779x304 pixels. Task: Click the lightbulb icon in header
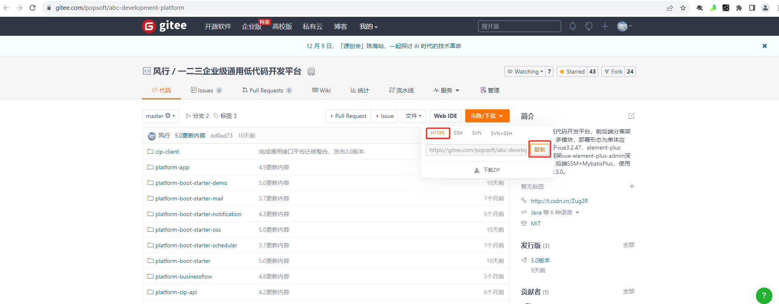[x=589, y=26]
